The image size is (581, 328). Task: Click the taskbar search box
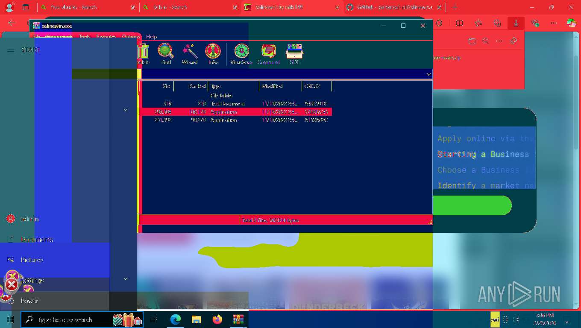82,319
